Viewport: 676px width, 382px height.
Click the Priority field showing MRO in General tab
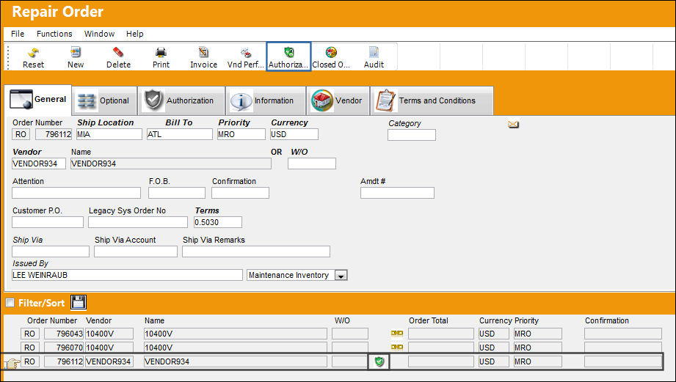click(x=241, y=134)
